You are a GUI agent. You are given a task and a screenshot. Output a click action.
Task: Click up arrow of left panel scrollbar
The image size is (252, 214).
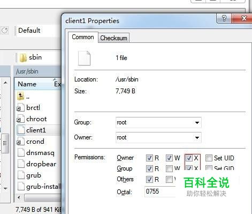(5, 83)
